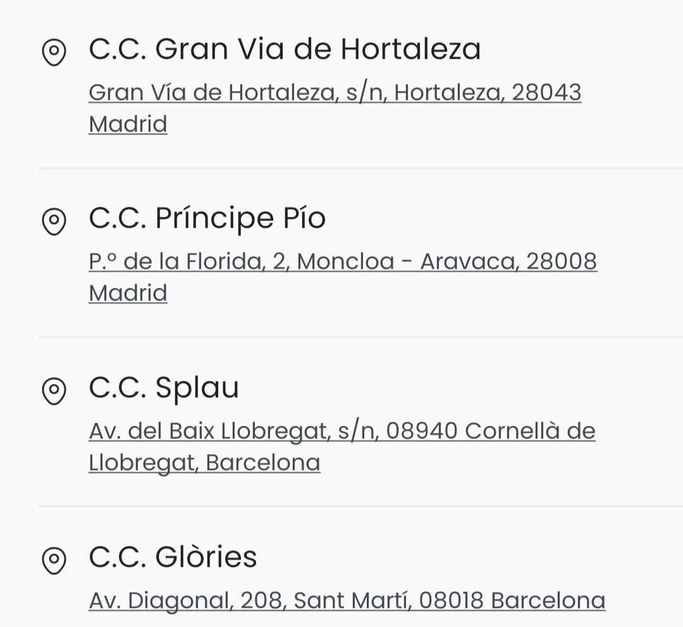Click the location pin next to C.C. Splau
683x627 pixels.
coord(54,391)
